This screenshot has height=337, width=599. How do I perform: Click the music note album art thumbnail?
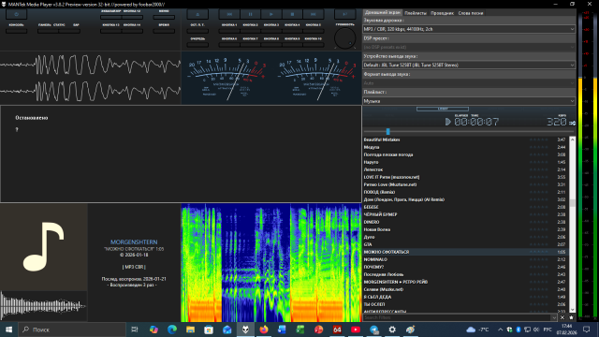pos(44,247)
